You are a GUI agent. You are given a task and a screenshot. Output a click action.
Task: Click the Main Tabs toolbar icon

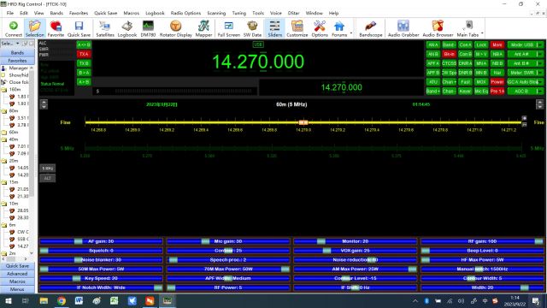click(468, 28)
